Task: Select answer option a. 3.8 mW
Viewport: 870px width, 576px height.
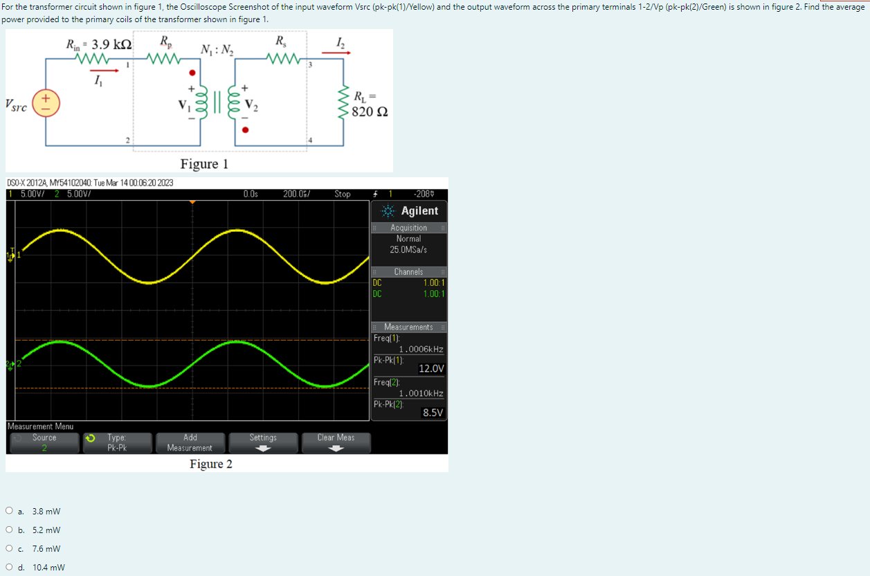Action: tap(9, 510)
